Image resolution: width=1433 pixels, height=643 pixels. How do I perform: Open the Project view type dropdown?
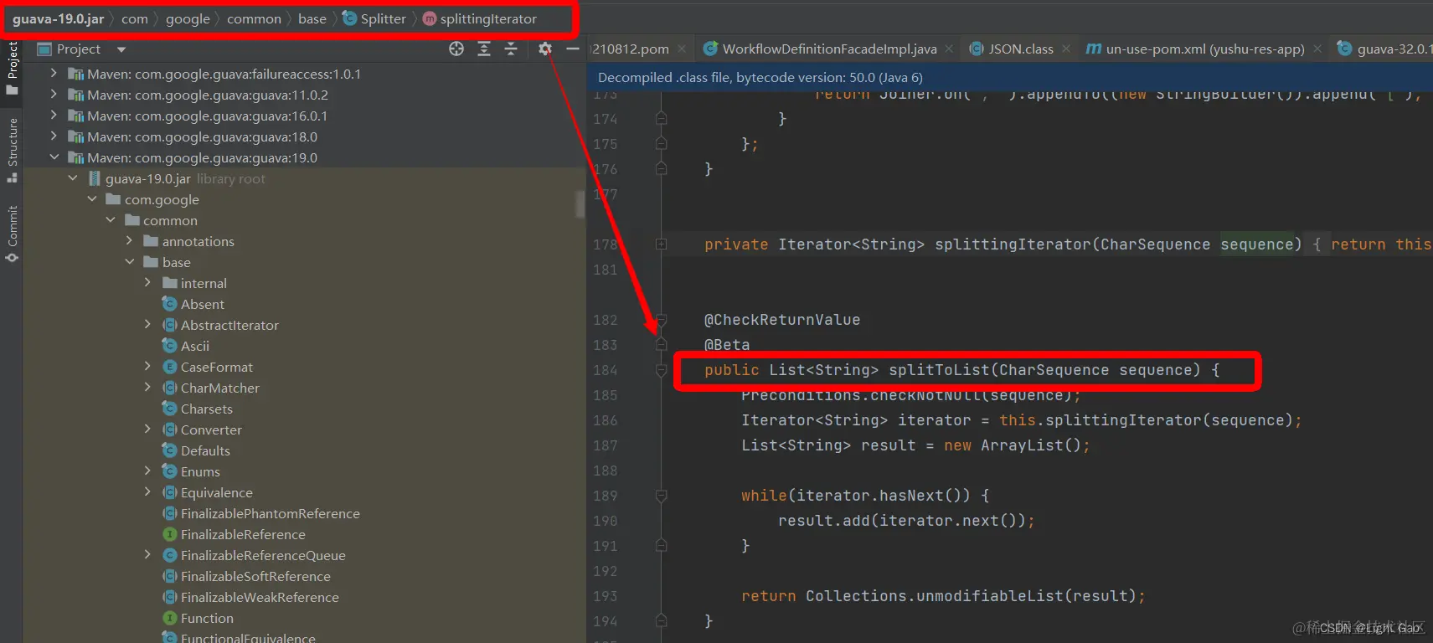(121, 49)
